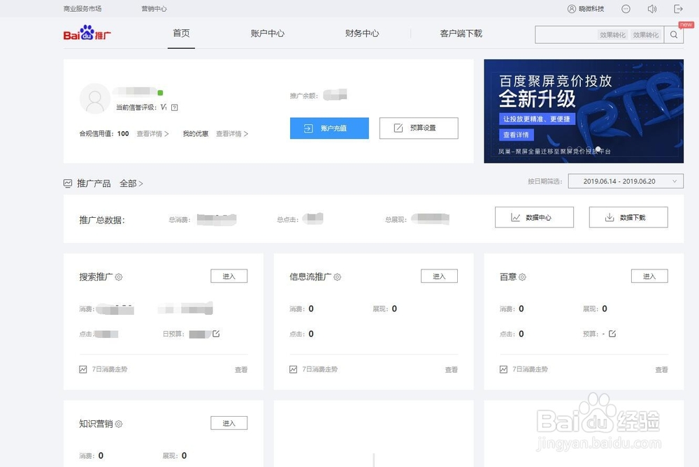The width and height of the screenshot is (699, 467).
Task: Enter 百意 via 进入 button
Action: [649, 276]
